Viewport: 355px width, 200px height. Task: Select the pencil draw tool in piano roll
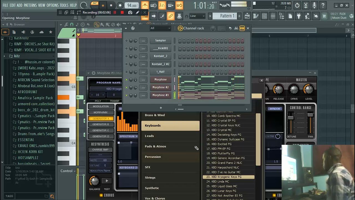point(97,24)
